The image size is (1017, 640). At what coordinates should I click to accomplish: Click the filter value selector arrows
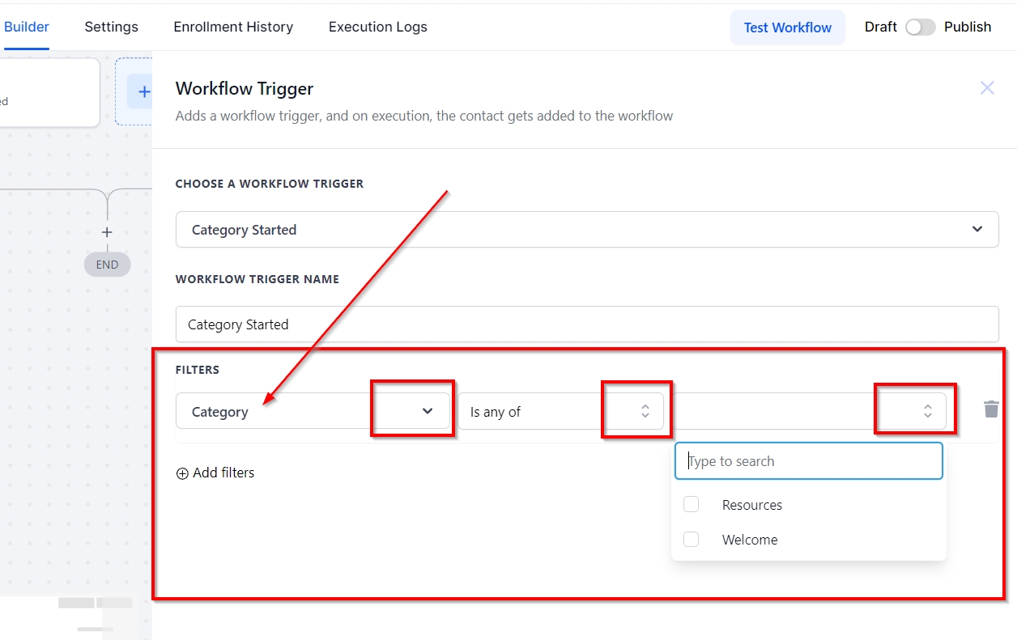point(927,411)
